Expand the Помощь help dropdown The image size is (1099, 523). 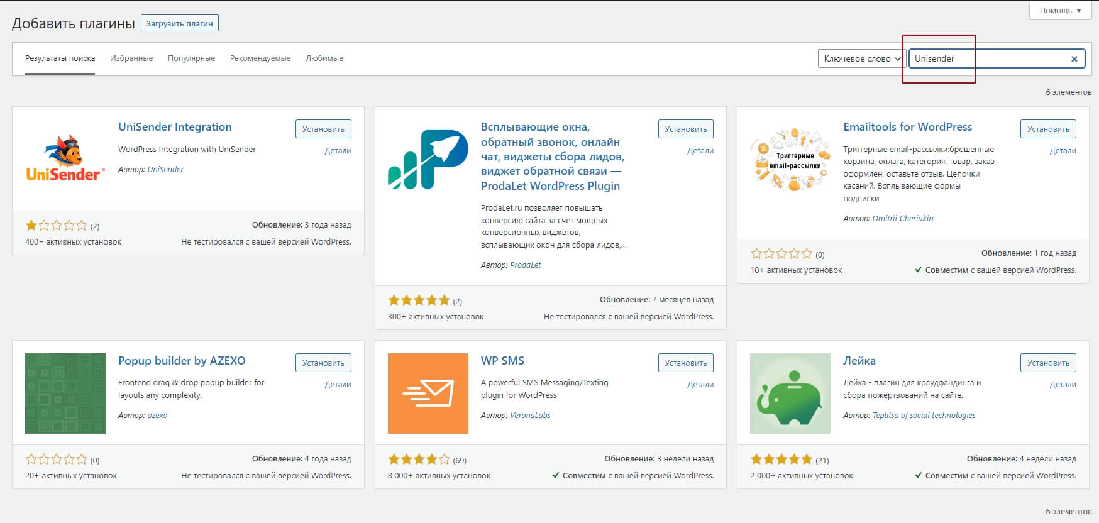1060,10
